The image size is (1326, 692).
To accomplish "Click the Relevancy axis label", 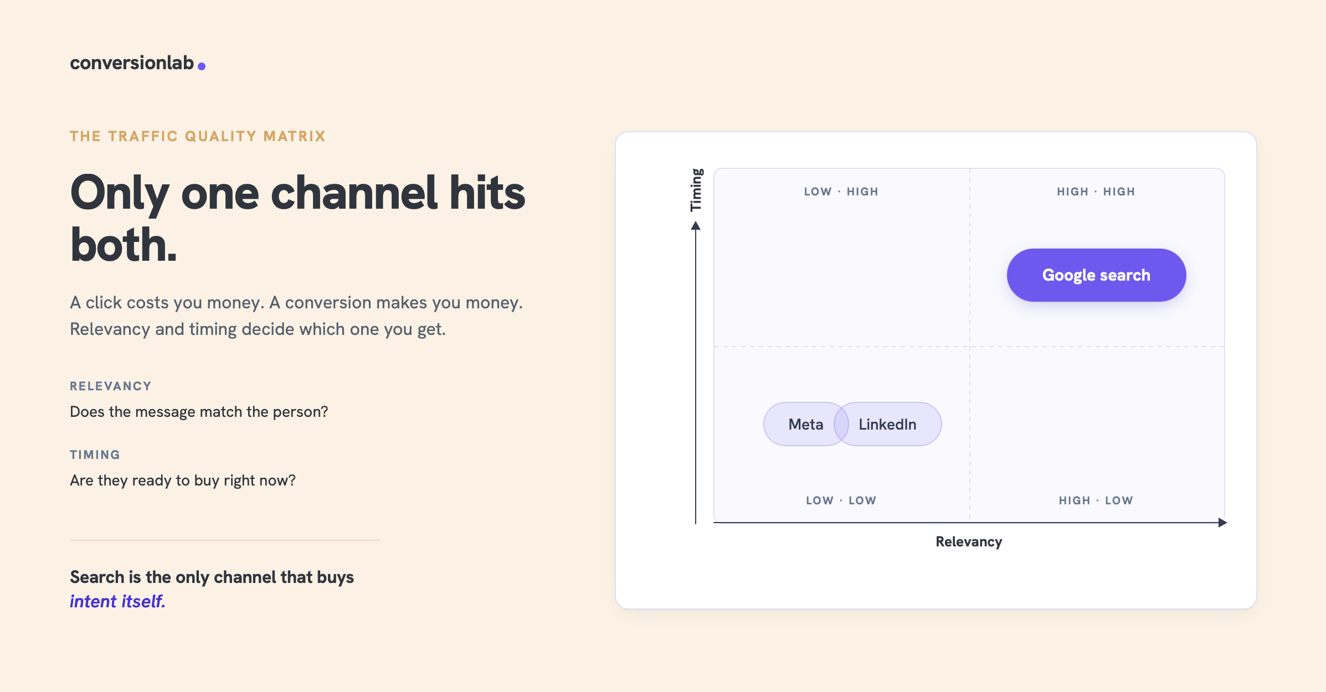I will 969,541.
